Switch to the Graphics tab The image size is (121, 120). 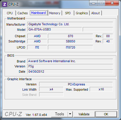tap(82, 13)
